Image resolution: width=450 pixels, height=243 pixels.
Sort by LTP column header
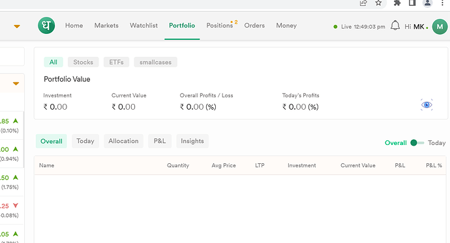click(260, 165)
